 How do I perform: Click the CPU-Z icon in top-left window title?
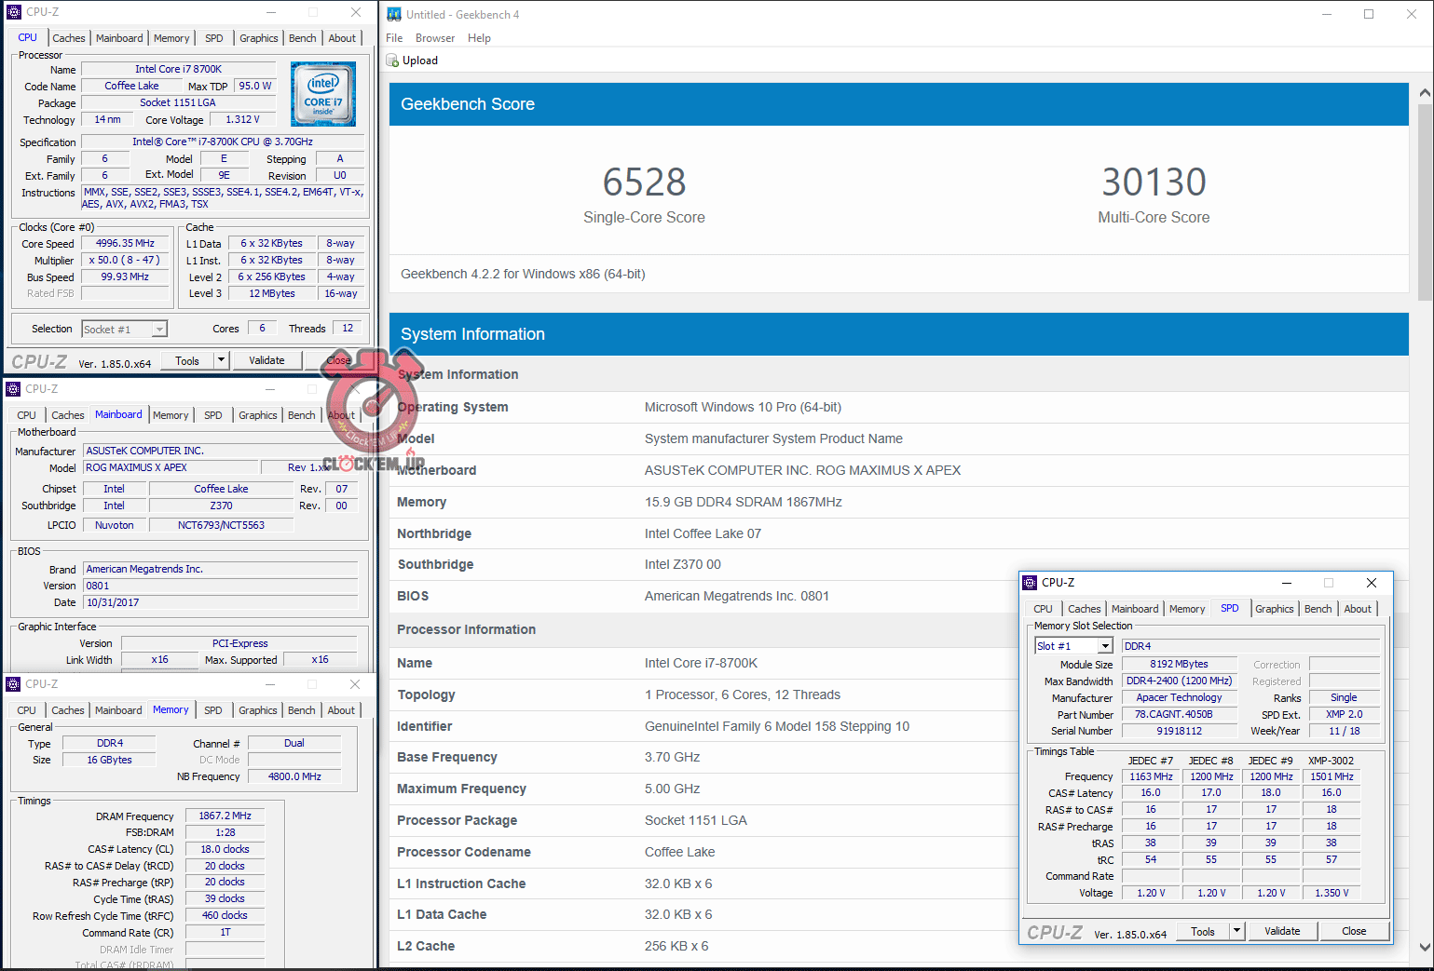14,12
